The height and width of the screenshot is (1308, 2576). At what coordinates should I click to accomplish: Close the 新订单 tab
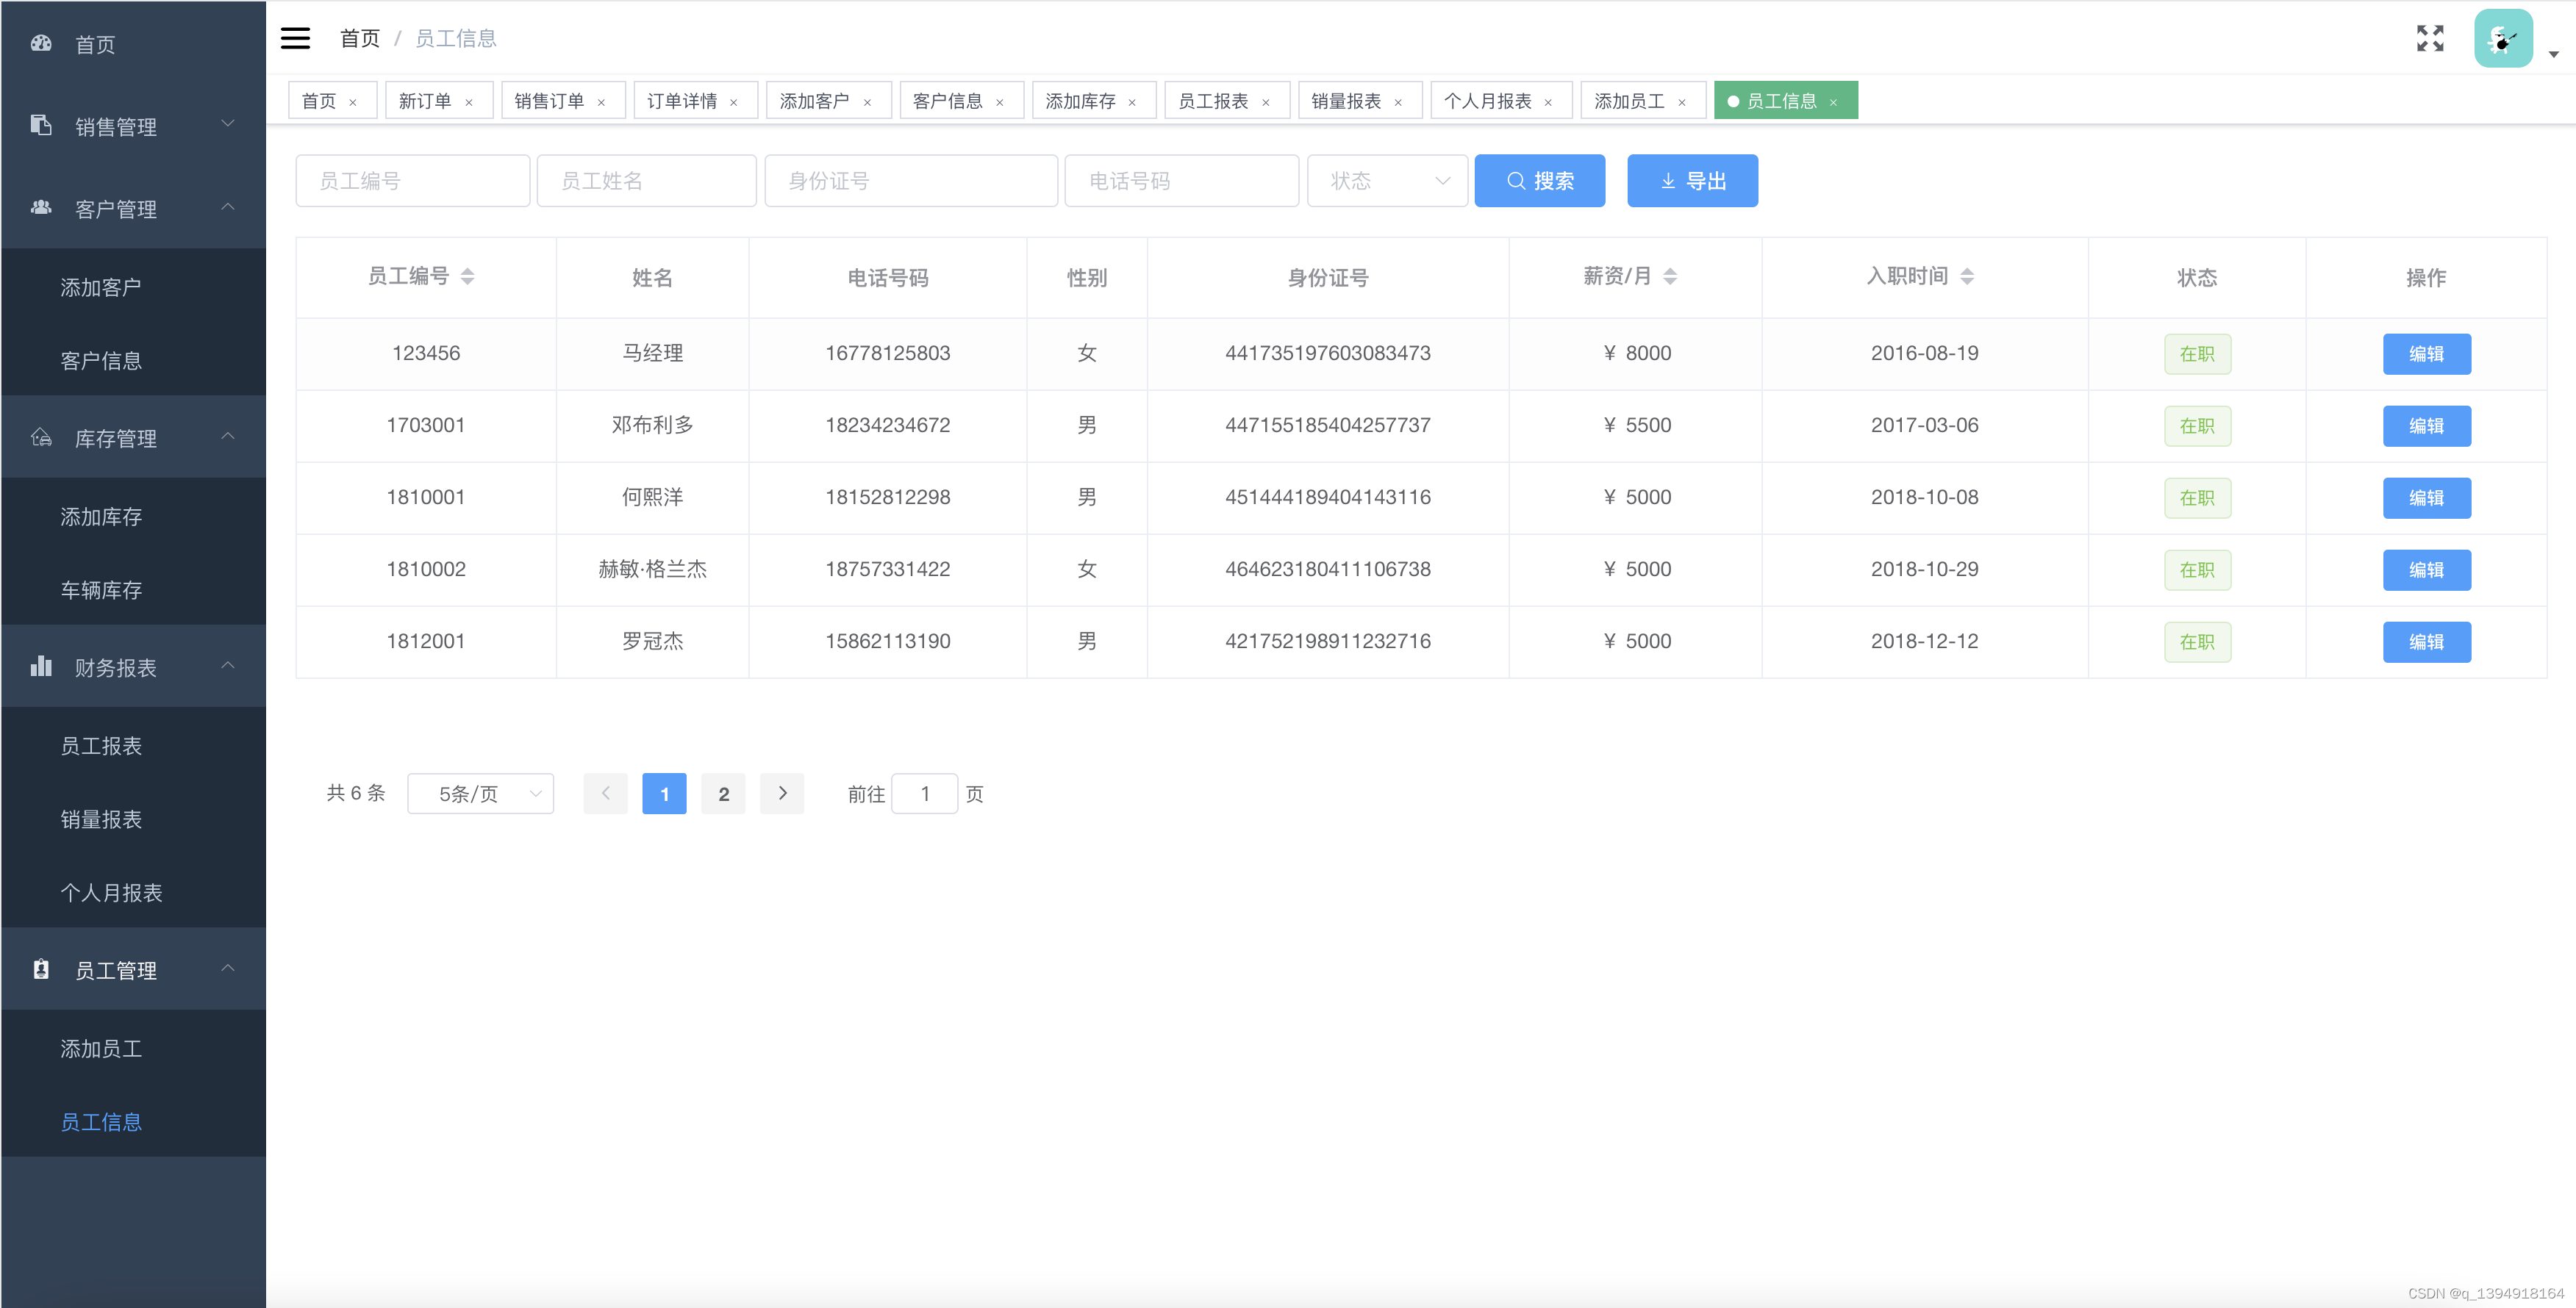468,102
